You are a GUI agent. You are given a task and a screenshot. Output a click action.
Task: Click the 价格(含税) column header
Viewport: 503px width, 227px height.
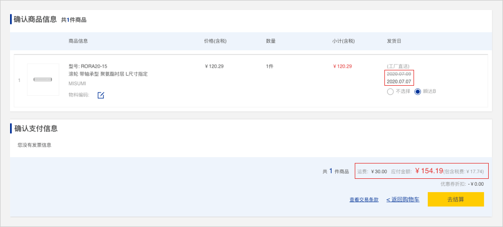pos(215,41)
